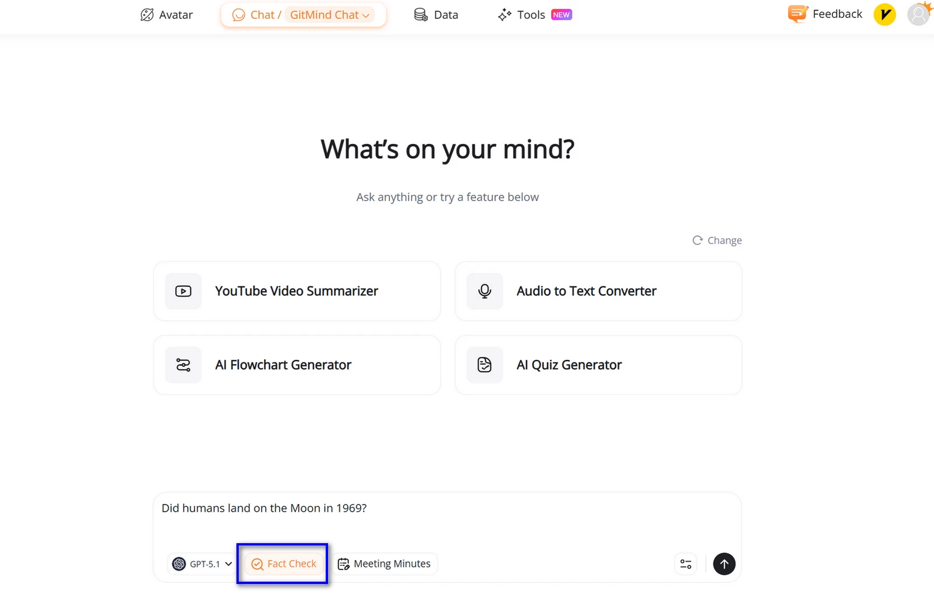Open the Data menu item
Screen dimensions: 934x605
coord(436,15)
